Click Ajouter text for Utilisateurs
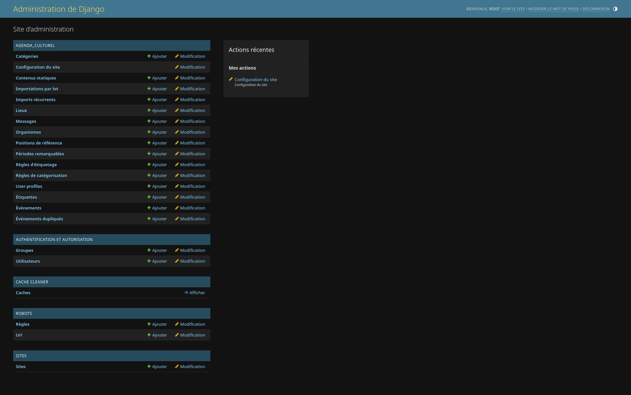This screenshot has width=631, height=395. (x=159, y=261)
